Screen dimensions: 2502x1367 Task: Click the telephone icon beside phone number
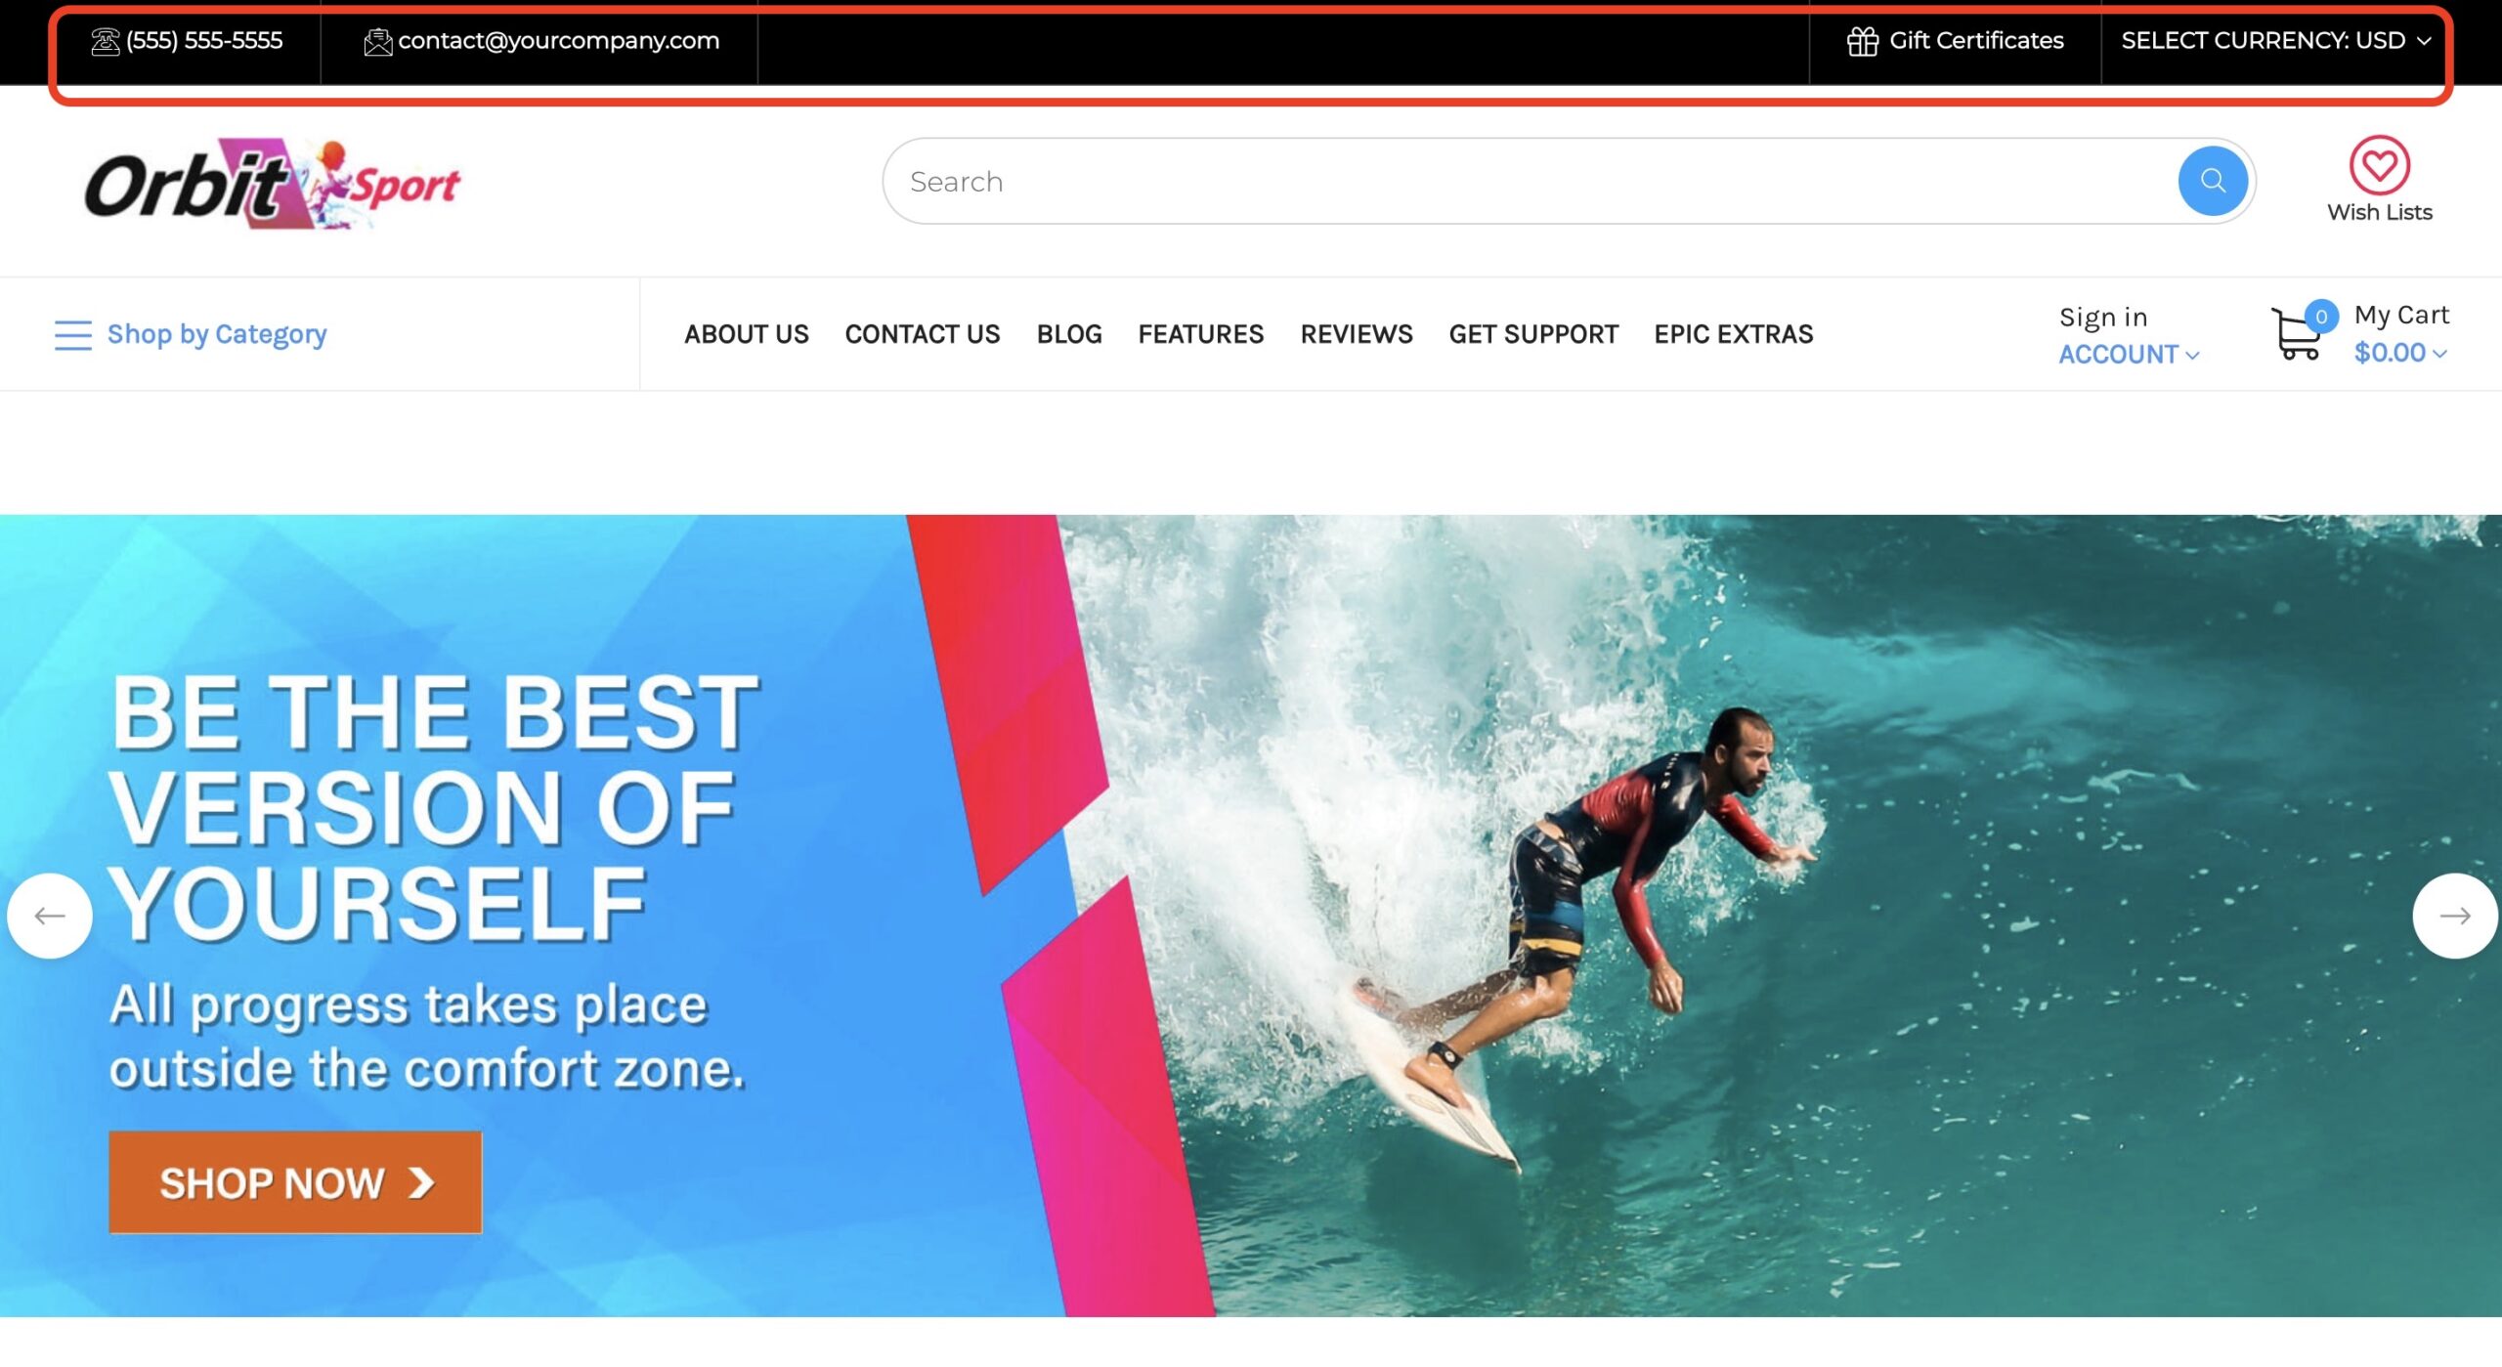(x=106, y=41)
